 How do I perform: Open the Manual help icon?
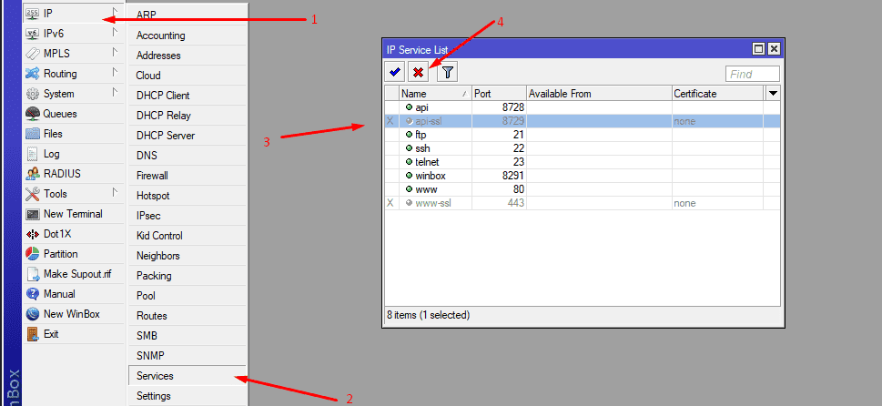click(x=33, y=294)
